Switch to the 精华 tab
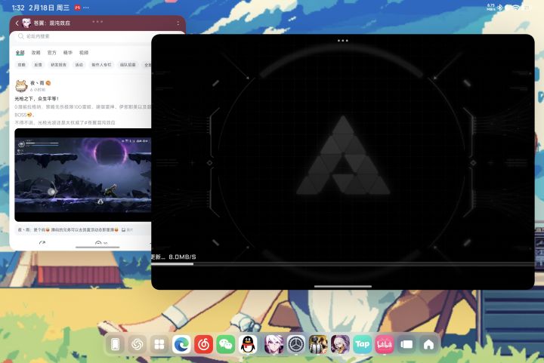The width and height of the screenshot is (544, 363). pos(68,53)
